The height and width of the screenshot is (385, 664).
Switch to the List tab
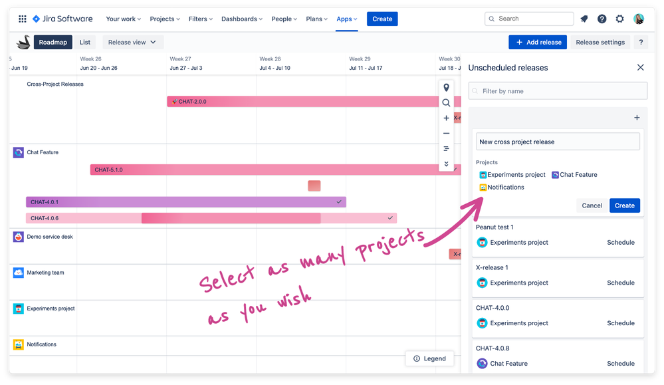coord(84,42)
